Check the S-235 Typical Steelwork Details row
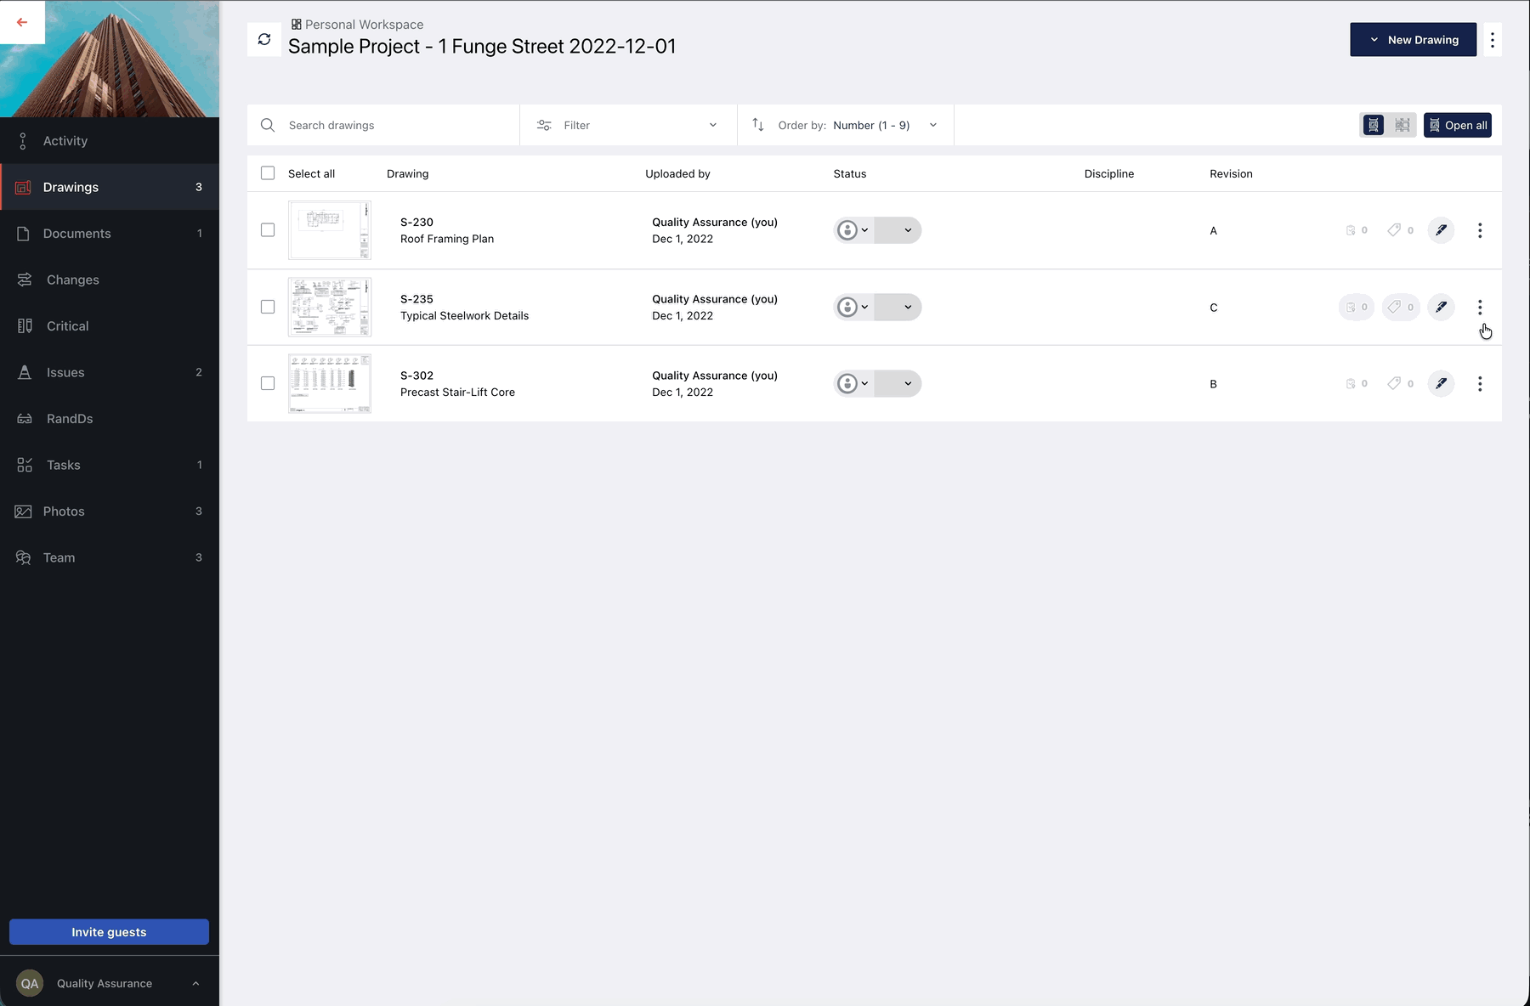The height and width of the screenshot is (1006, 1530). click(x=268, y=307)
